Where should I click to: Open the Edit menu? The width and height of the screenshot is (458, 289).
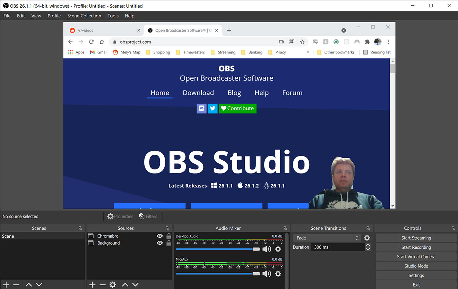tap(21, 16)
